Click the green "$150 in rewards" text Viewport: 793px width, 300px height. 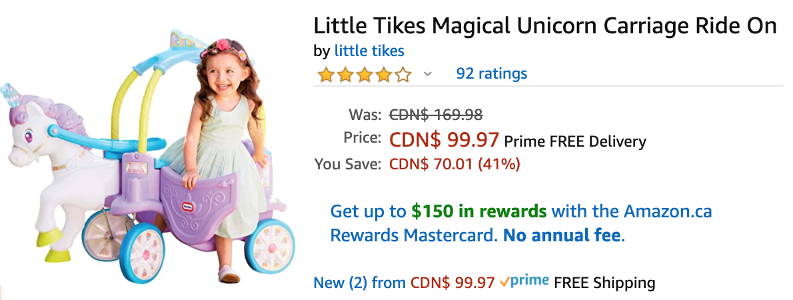pos(479,212)
